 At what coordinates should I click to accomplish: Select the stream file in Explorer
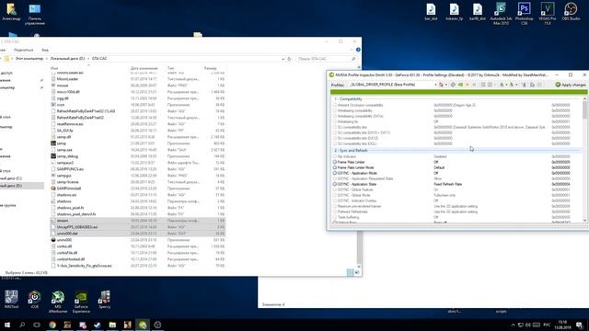coord(137,221)
